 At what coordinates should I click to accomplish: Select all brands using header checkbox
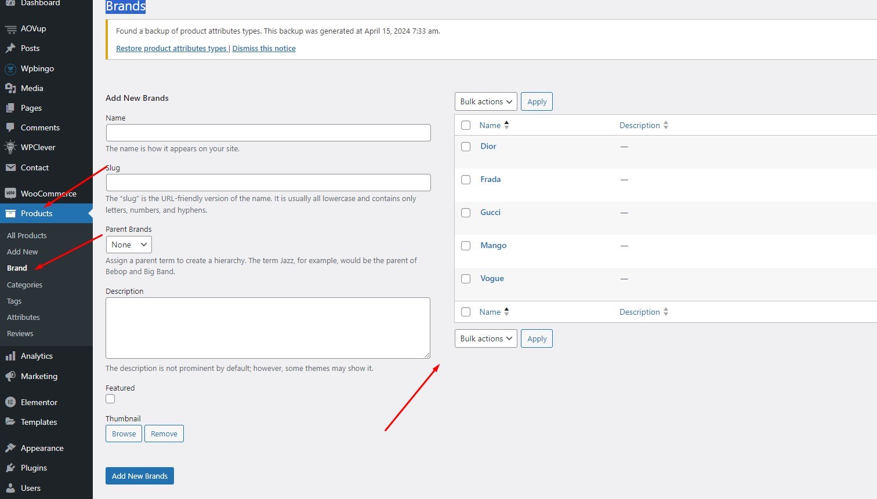point(466,125)
